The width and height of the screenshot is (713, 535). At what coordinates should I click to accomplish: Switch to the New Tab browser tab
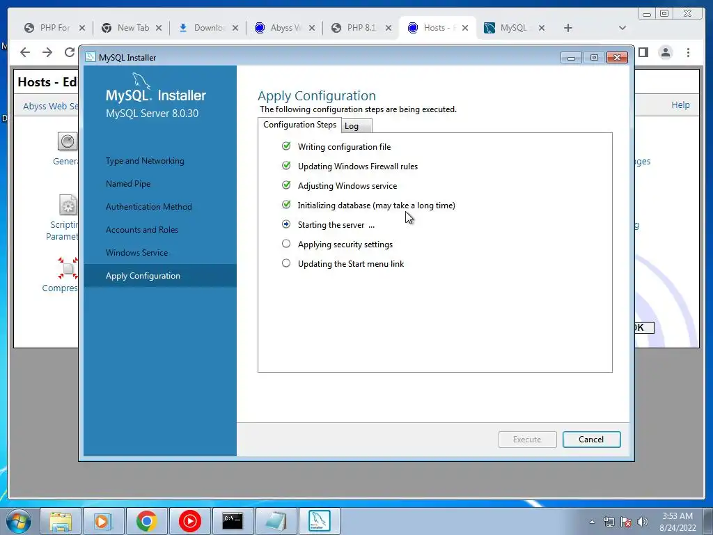point(132,28)
